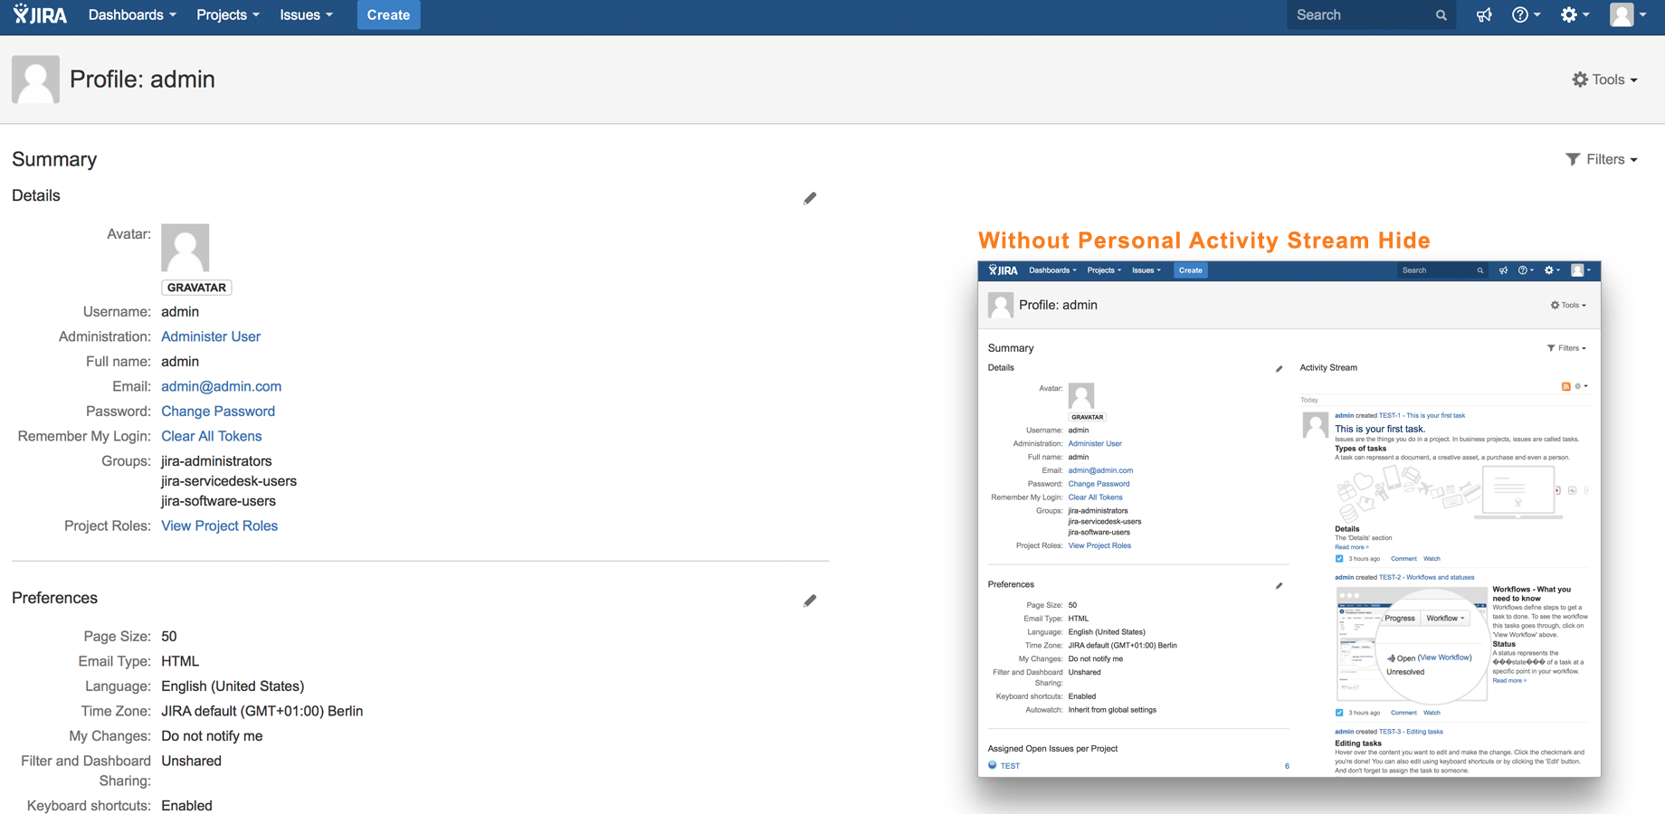Viewport: 1665px width, 814px height.
Task: Click the profile avatar next to title
Action: pos(35,80)
